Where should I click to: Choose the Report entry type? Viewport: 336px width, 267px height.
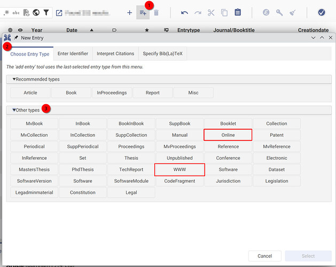click(x=153, y=93)
